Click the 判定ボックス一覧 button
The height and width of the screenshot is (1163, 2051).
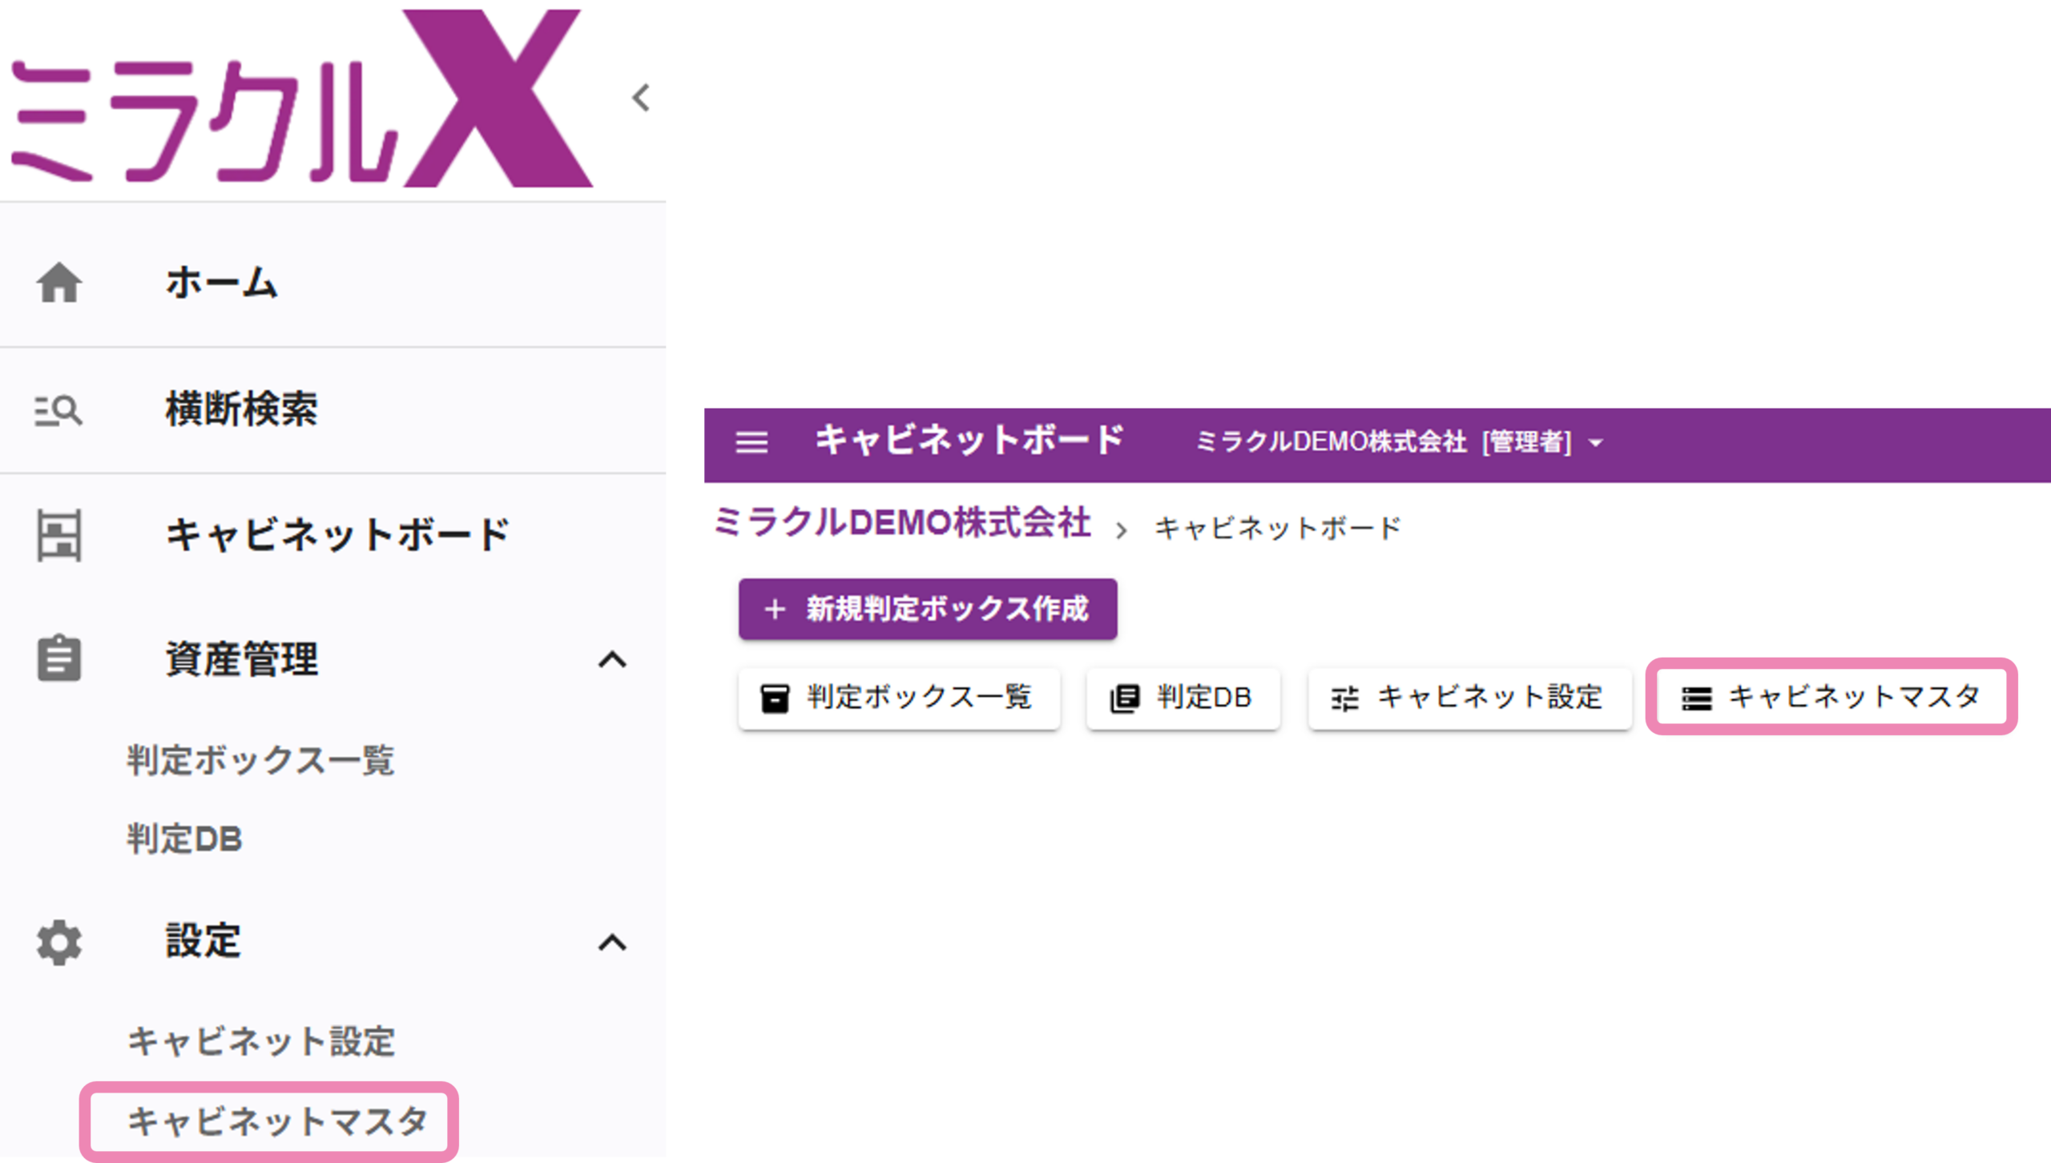pos(899,698)
